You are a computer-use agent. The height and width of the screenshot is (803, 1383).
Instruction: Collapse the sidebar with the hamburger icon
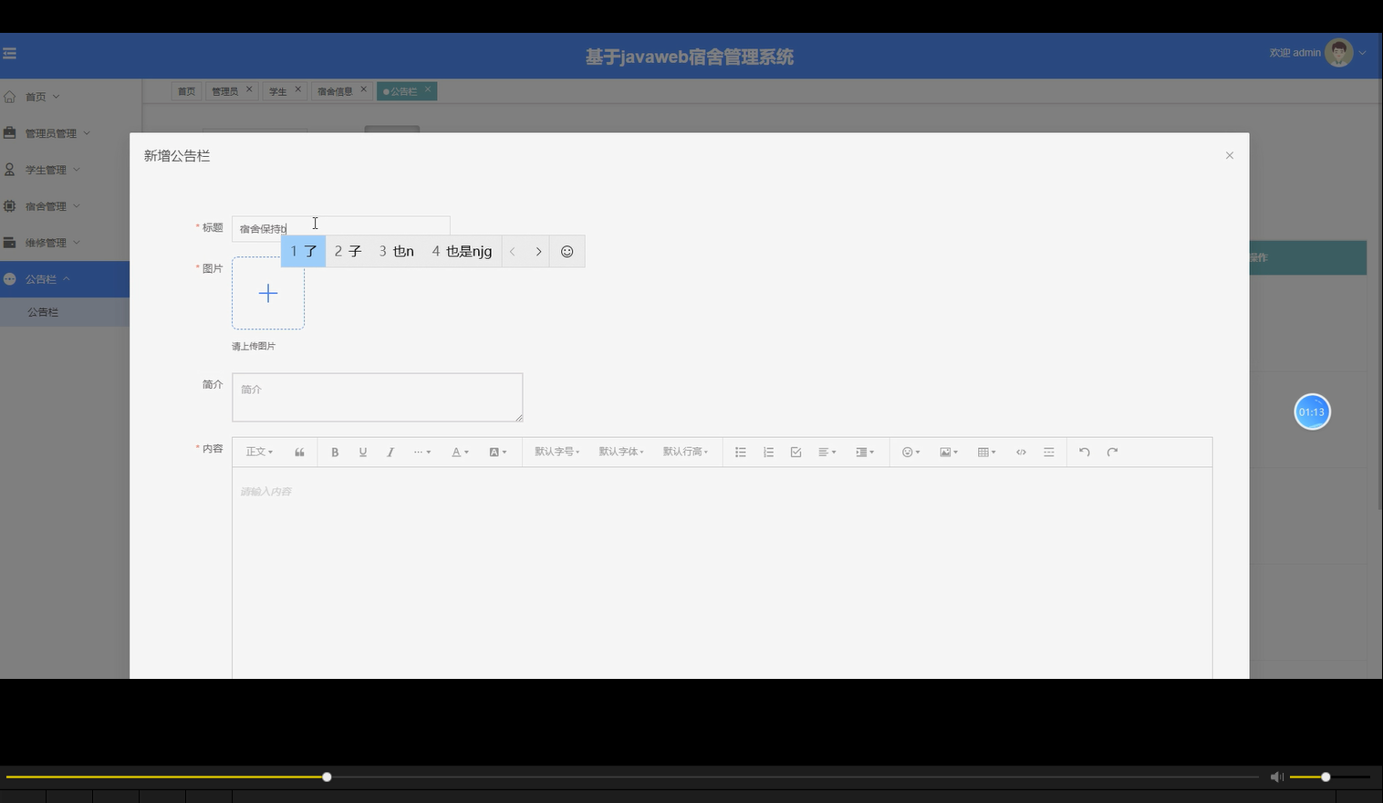pos(10,53)
